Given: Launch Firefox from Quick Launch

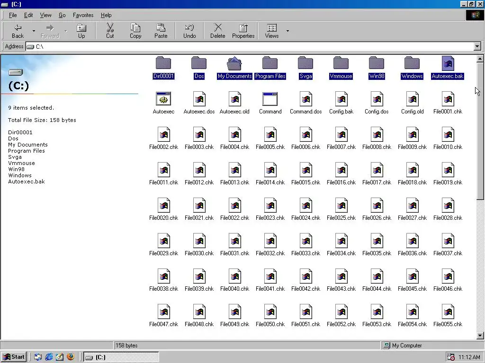Looking at the screenshot, I should click(71, 357).
